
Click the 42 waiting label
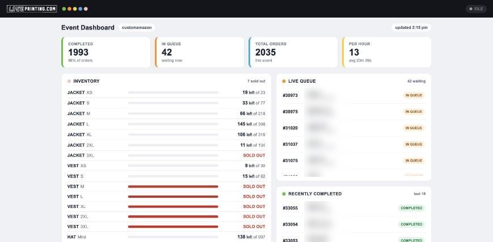pyautogui.click(x=416, y=81)
